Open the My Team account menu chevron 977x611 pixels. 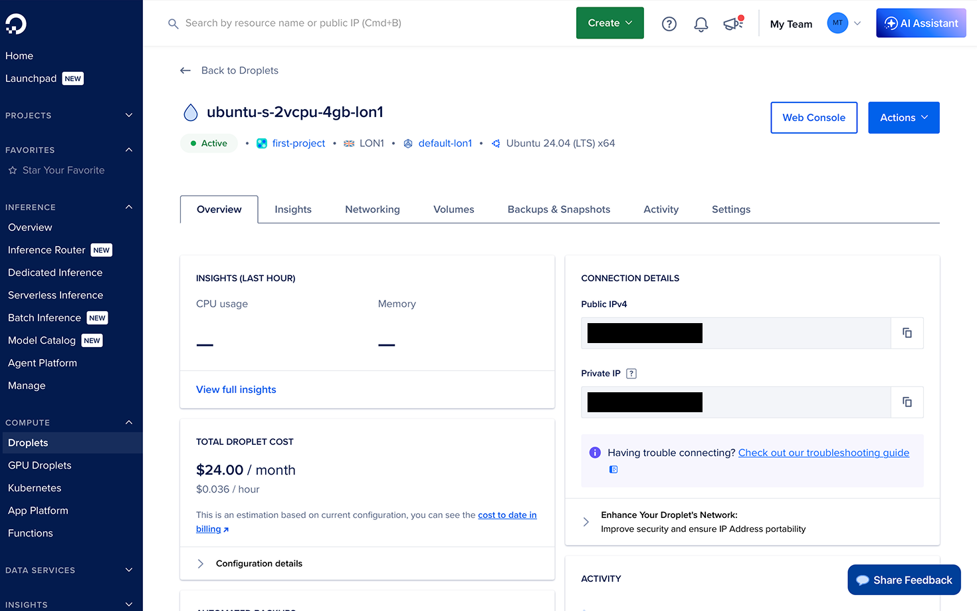pyautogui.click(x=857, y=23)
